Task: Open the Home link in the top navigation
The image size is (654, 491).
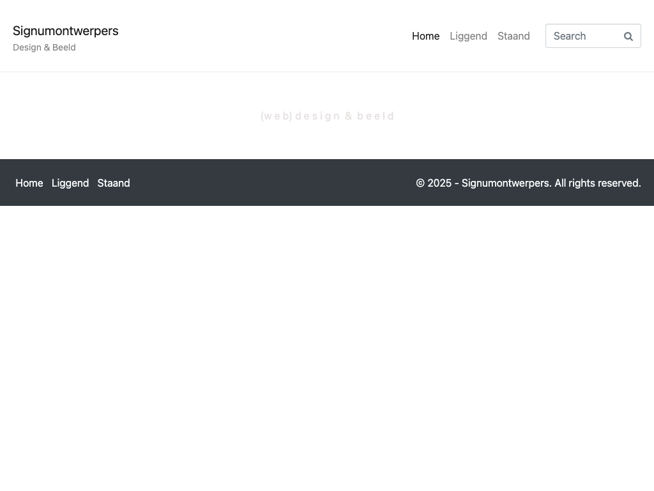Action: pos(425,36)
